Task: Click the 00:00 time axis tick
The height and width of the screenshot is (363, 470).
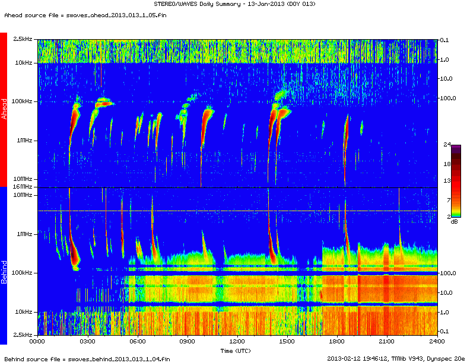Action: 37,342
